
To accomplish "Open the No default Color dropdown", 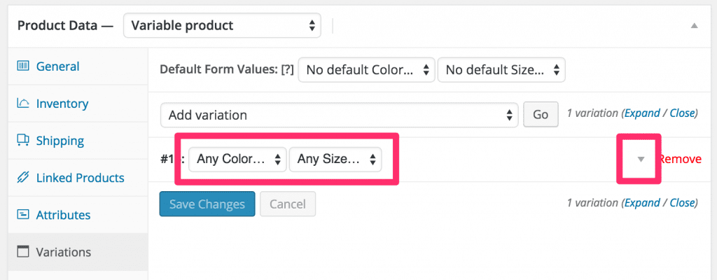I will (366, 69).
